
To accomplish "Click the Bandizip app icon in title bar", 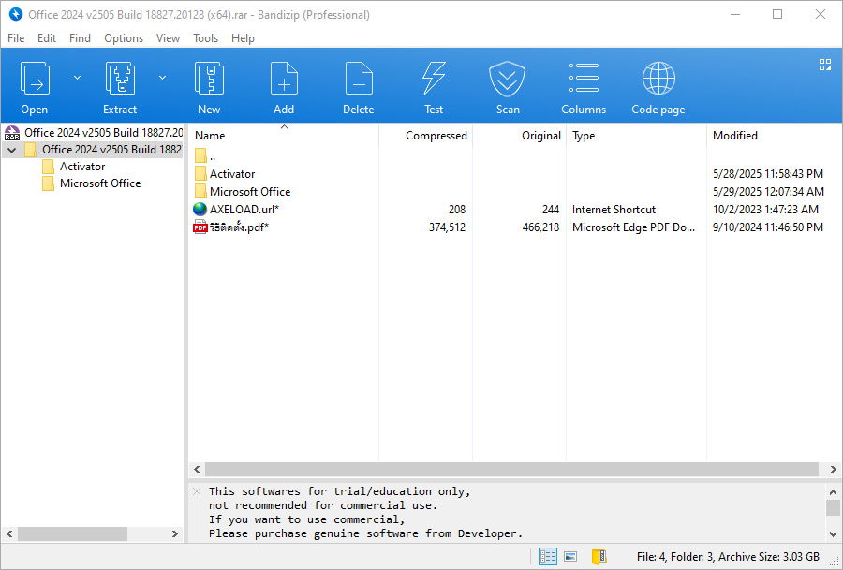I will click(x=15, y=14).
